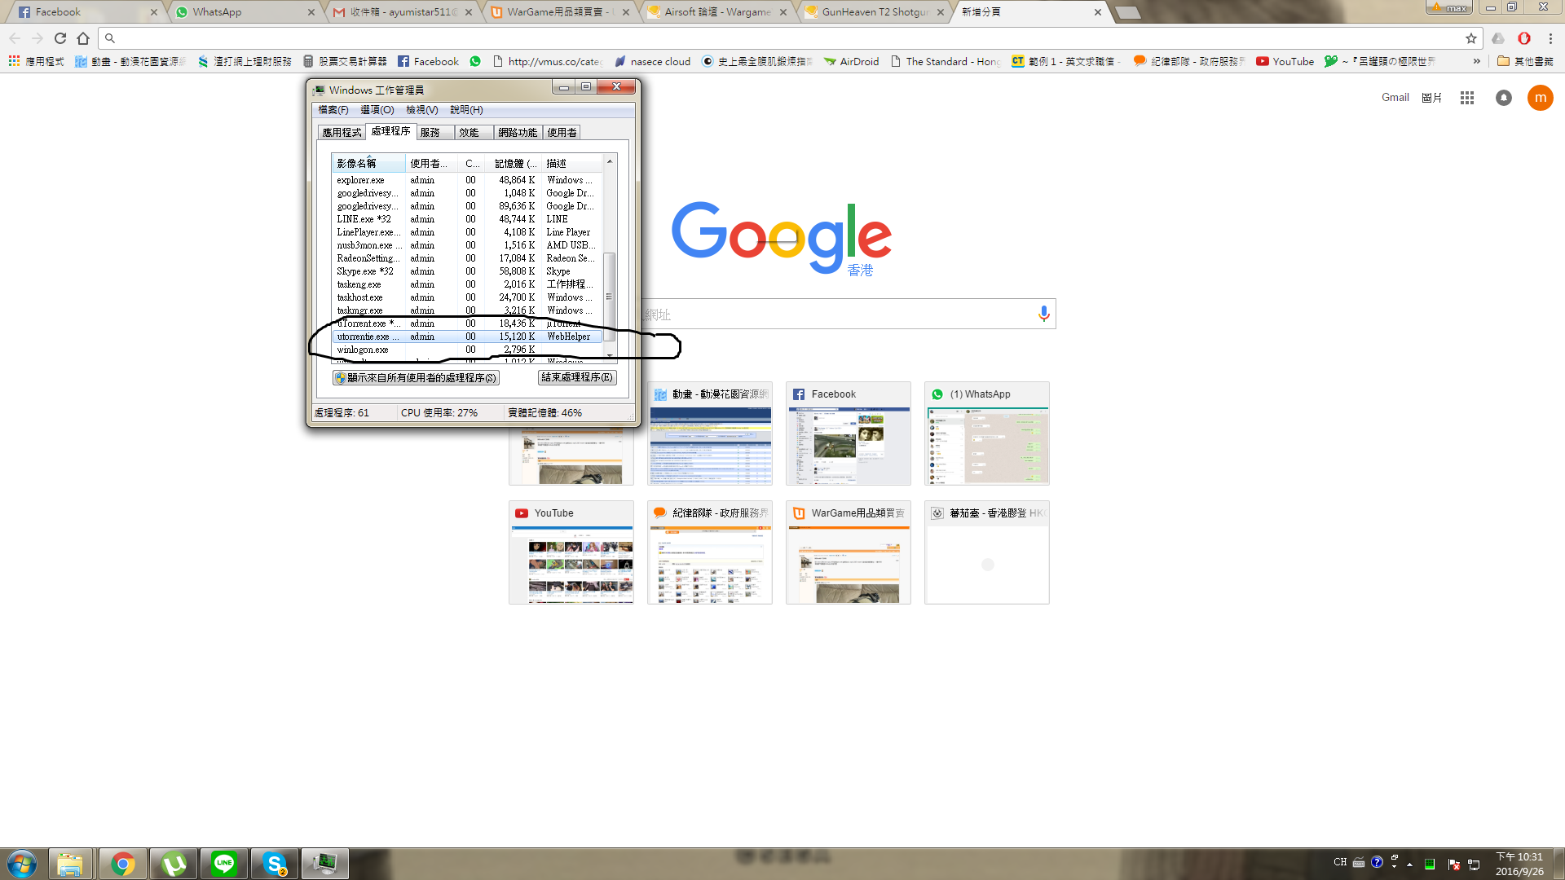This screenshot has height=880, width=1565.
Task: Click the Chrome home button icon
Action: click(83, 38)
